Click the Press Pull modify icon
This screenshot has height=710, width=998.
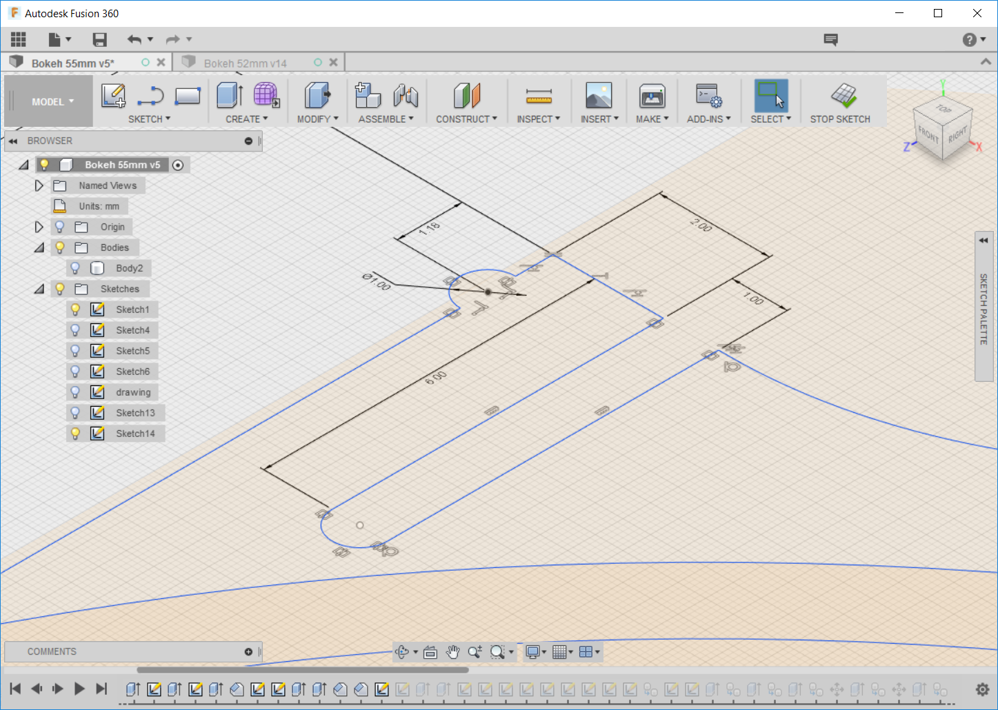click(x=317, y=96)
